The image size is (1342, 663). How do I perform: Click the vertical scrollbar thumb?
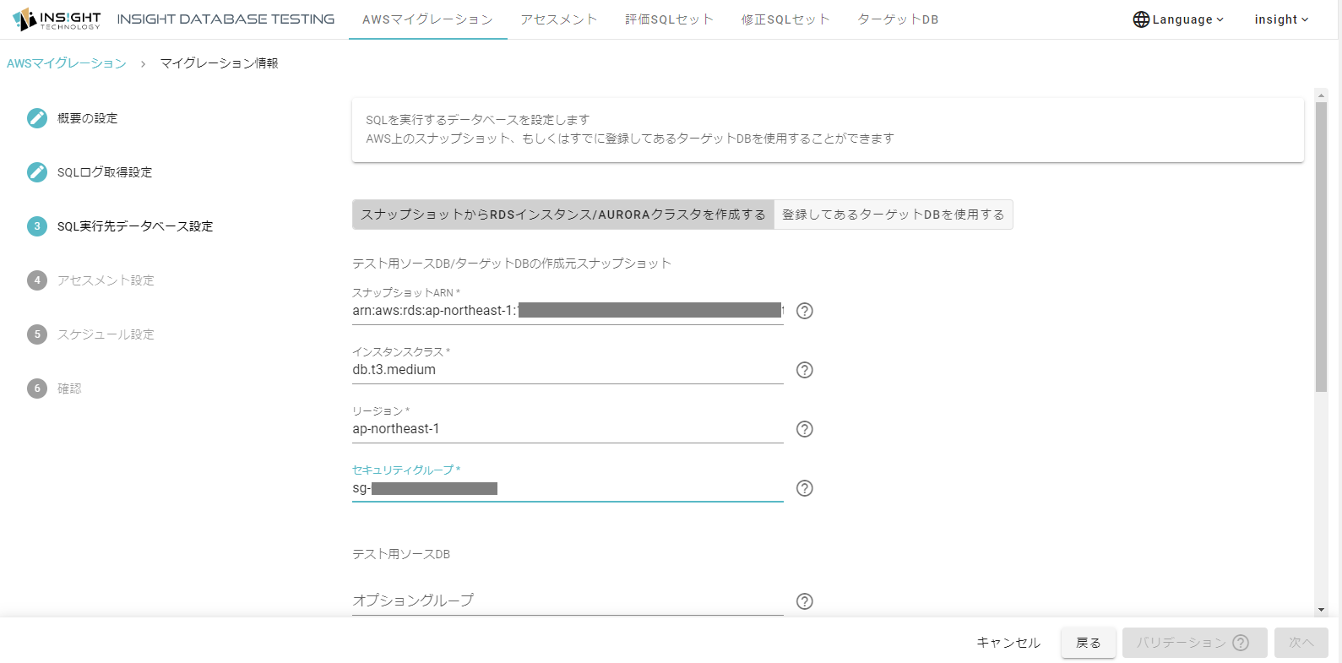(x=1321, y=247)
